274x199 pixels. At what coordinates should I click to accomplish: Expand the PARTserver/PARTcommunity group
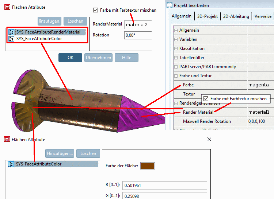176,67
